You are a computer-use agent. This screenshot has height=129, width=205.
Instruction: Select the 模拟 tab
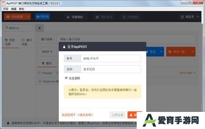pyautogui.click(x=47, y=63)
